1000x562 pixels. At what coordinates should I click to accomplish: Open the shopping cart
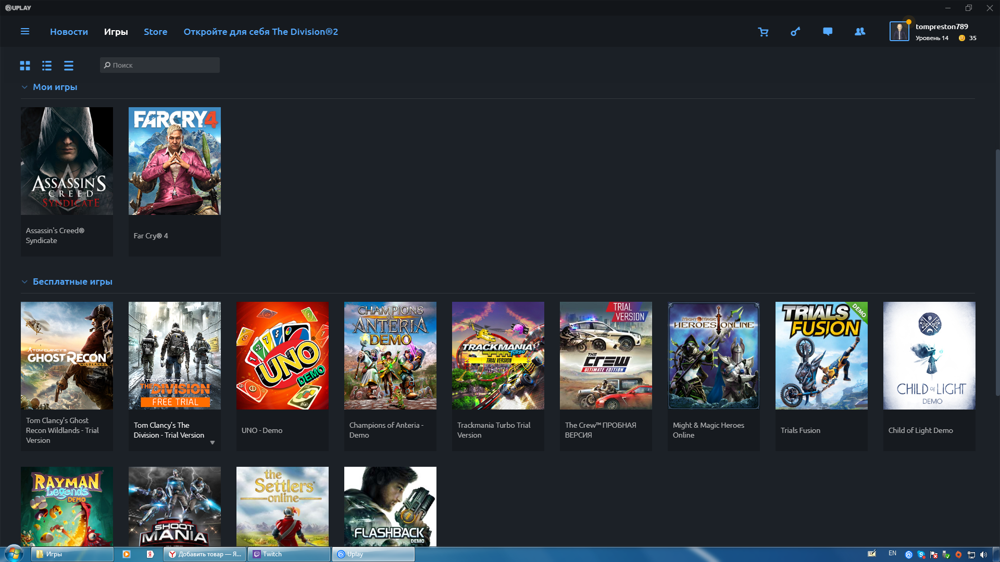click(x=763, y=32)
